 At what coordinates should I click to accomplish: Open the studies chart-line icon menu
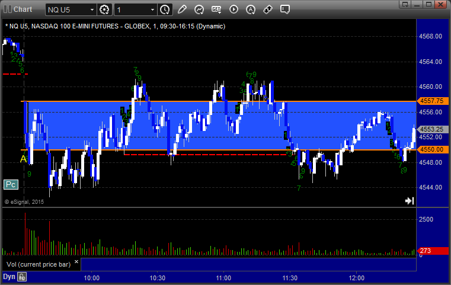point(199,9)
